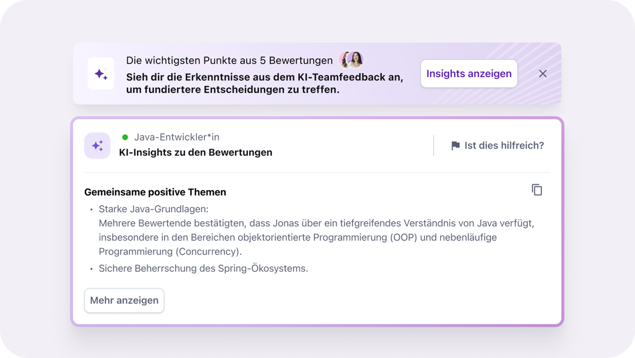The image size is (635, 358).
Task: Dismiss the banner with the X icon
Action: tap(542, 74)
